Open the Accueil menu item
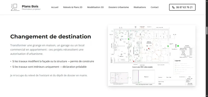 pos(55,7)
